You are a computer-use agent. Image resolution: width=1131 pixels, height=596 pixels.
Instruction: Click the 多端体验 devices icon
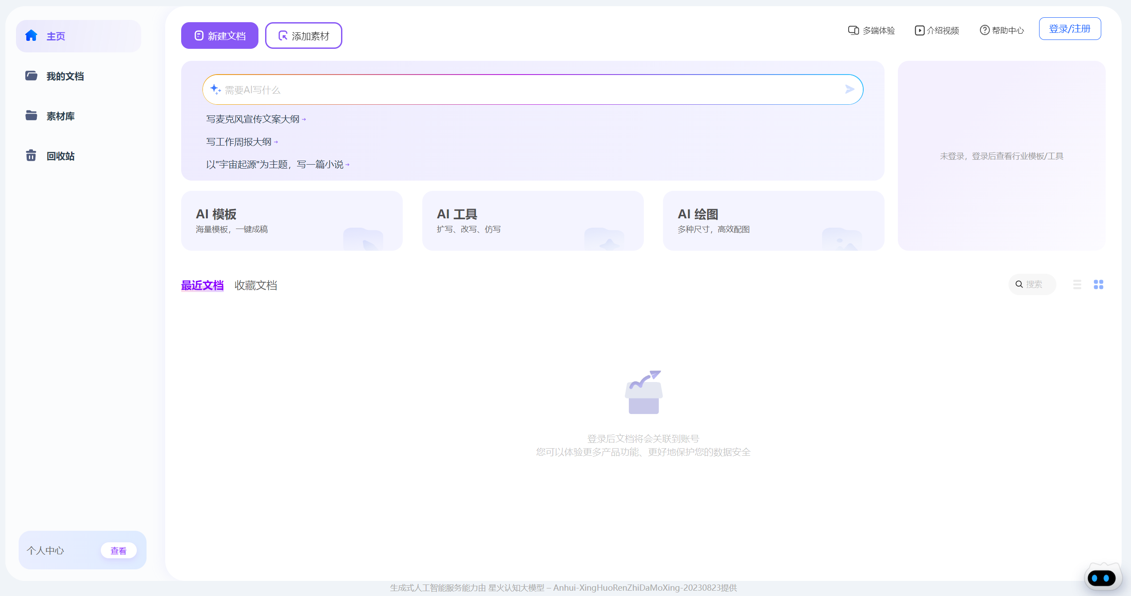[853, 30]
